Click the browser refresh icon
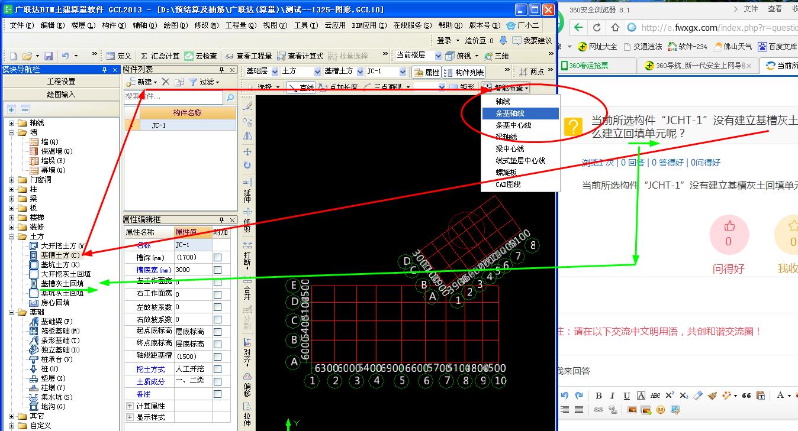Viewport: 798px width, 431px height. pyautogui.click(x=597, y=27)
